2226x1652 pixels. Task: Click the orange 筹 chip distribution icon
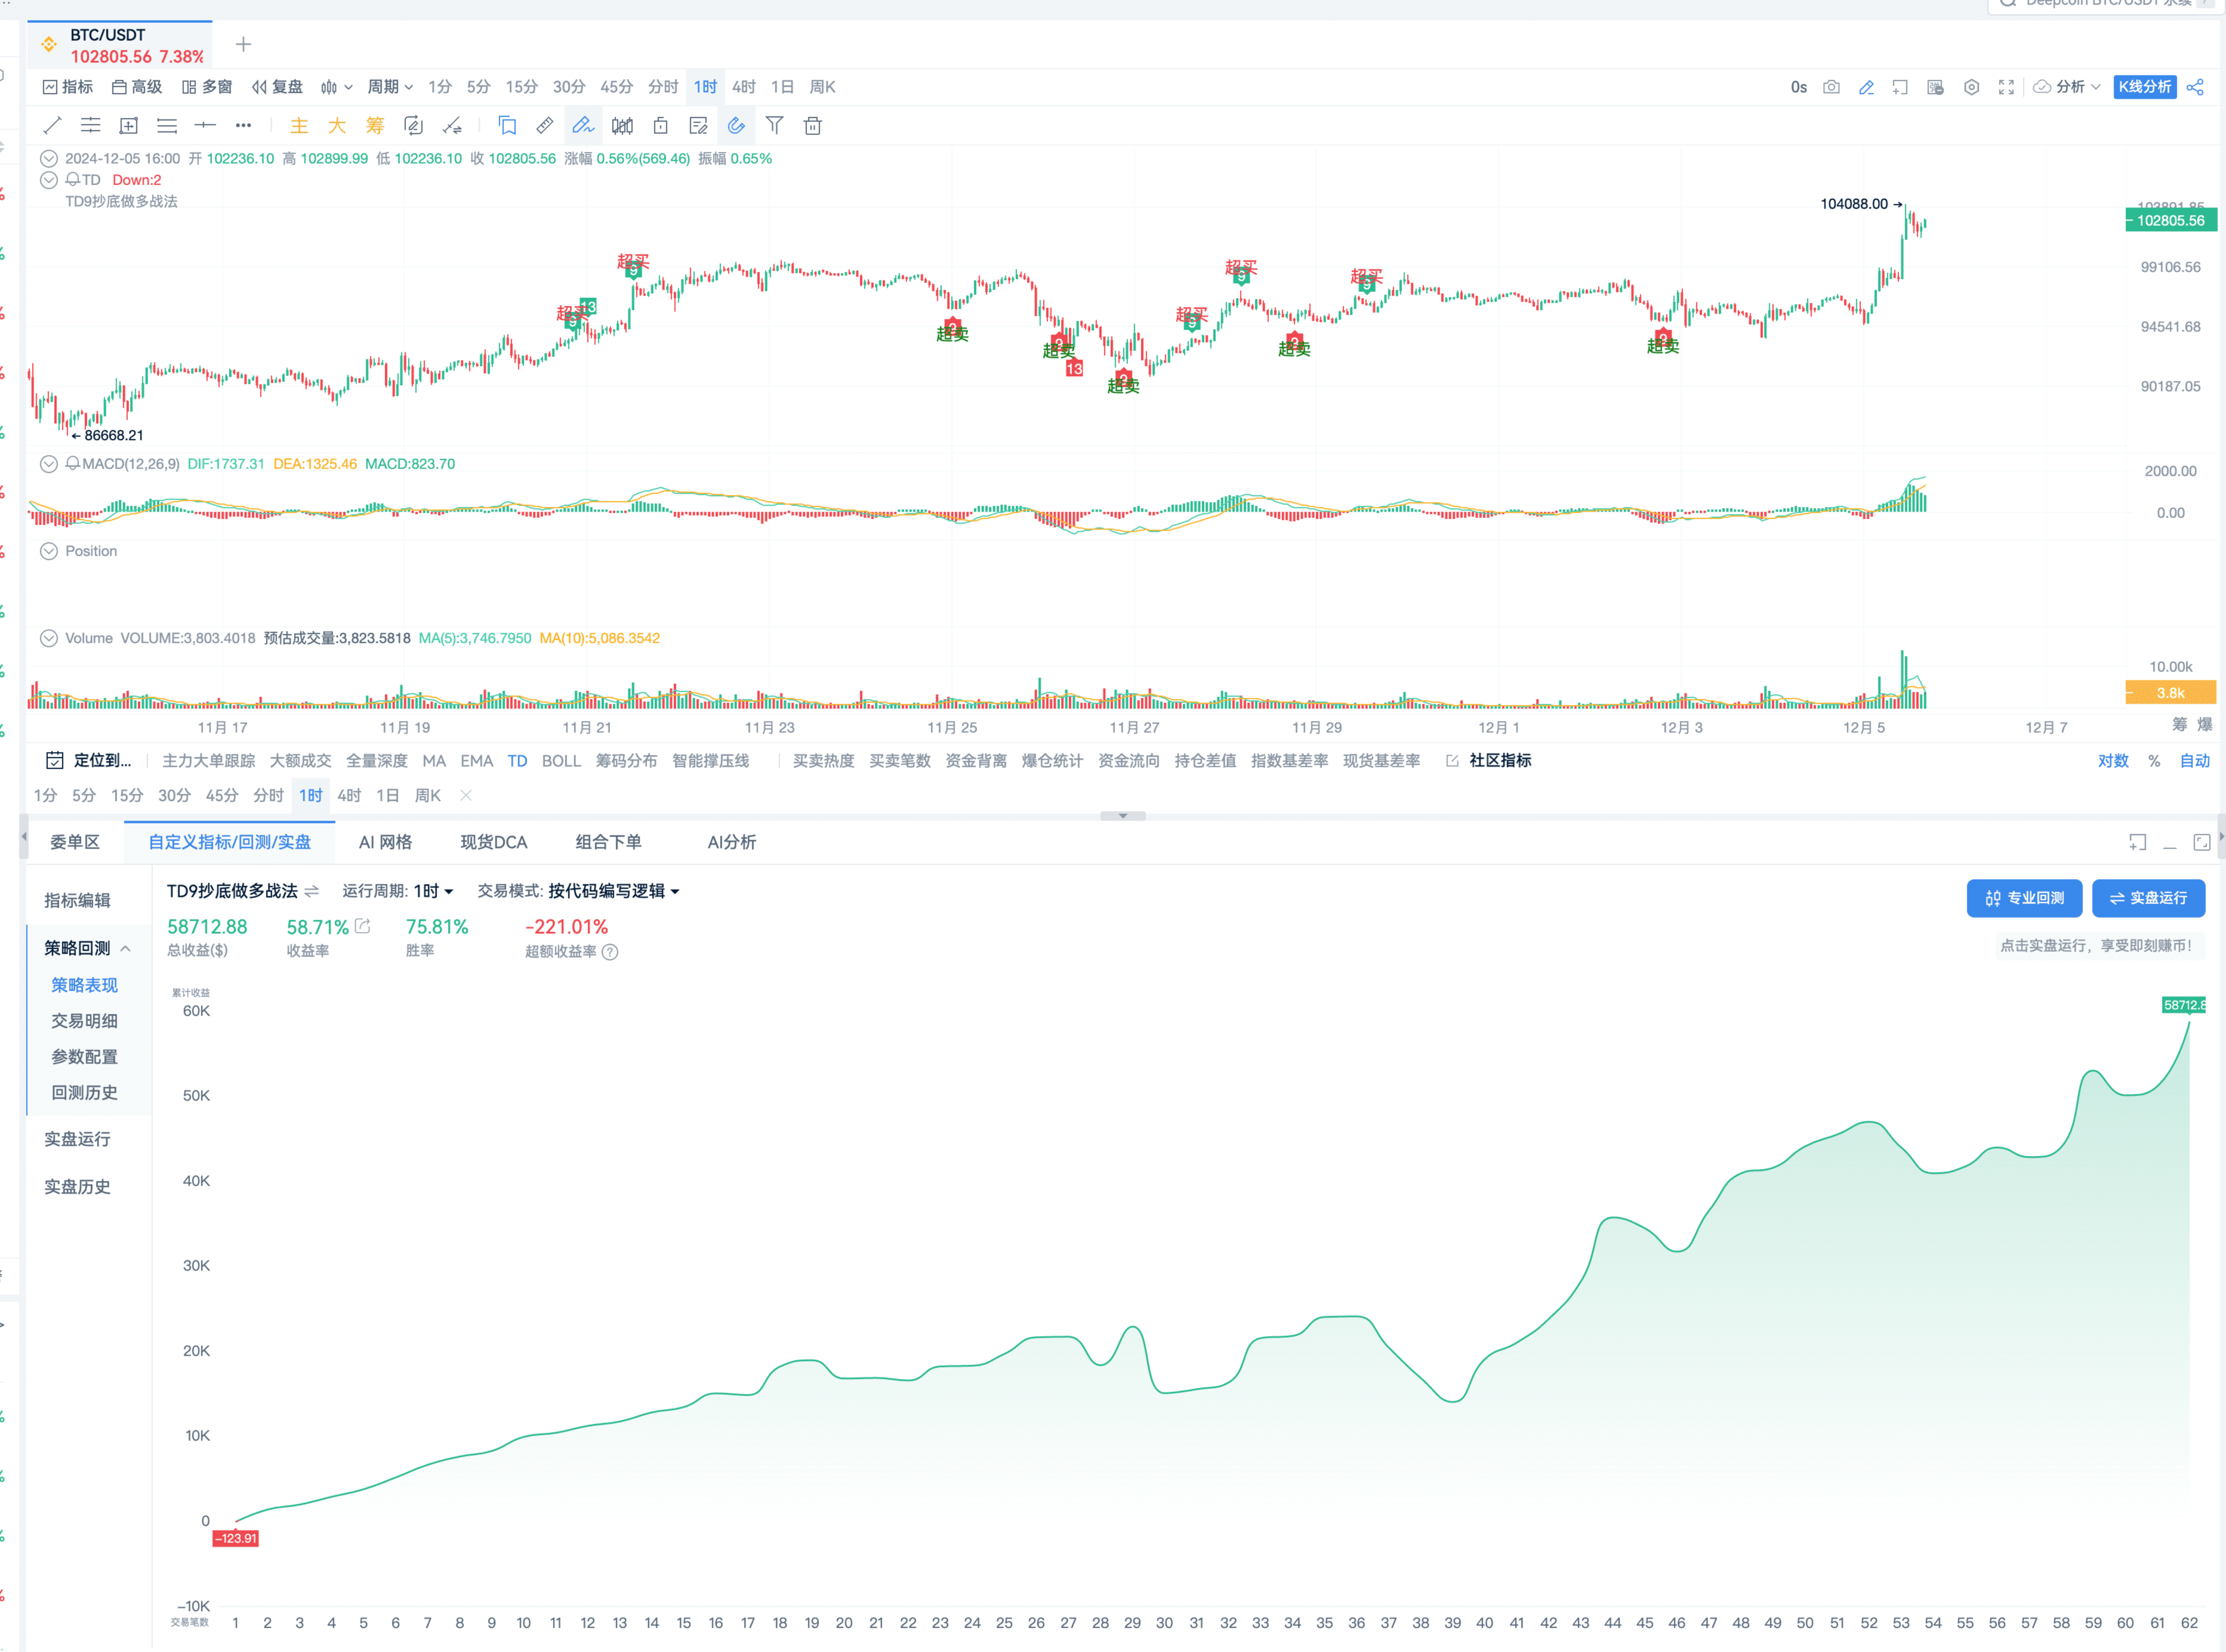click(x=375, y=126)
